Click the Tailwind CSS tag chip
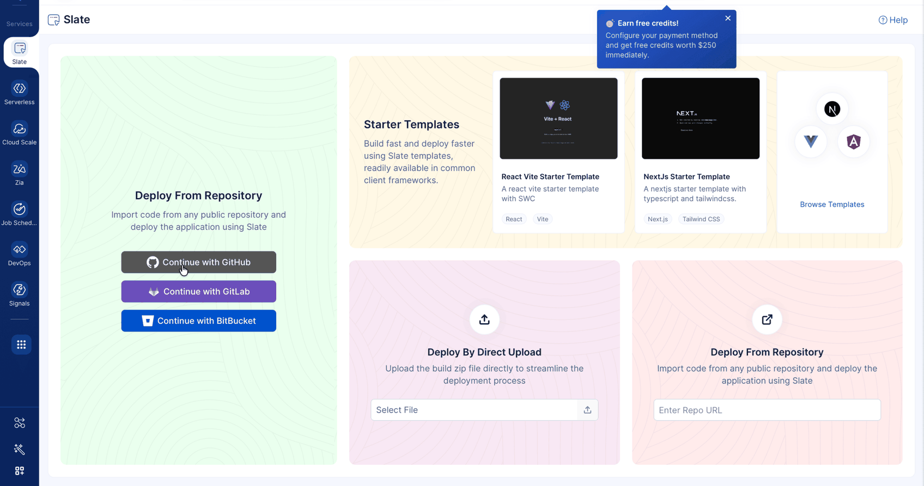Screen dimensions: 924x486 [701, 219]
